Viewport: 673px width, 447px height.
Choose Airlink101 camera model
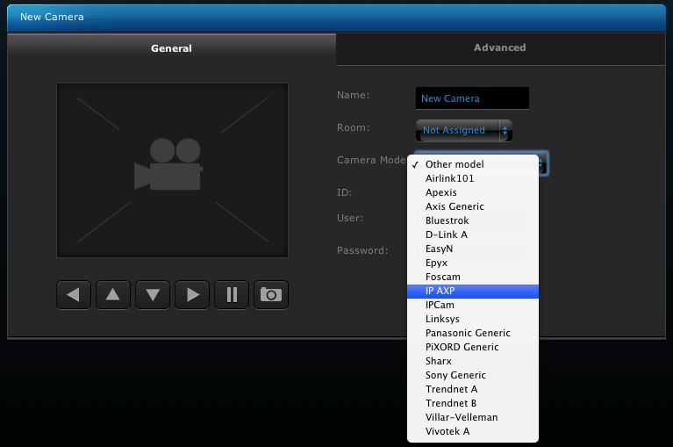(473, 178)
